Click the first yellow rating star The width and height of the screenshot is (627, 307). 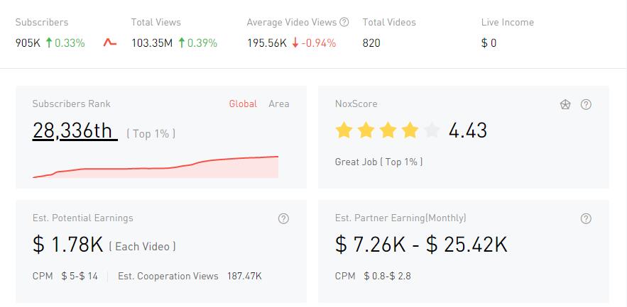tap(344, 130)
